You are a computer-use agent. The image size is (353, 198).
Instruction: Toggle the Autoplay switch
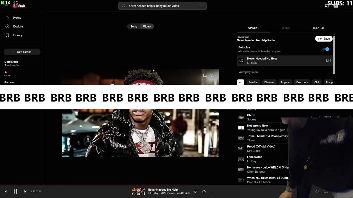pyautogui.click(x=326, y=49)
